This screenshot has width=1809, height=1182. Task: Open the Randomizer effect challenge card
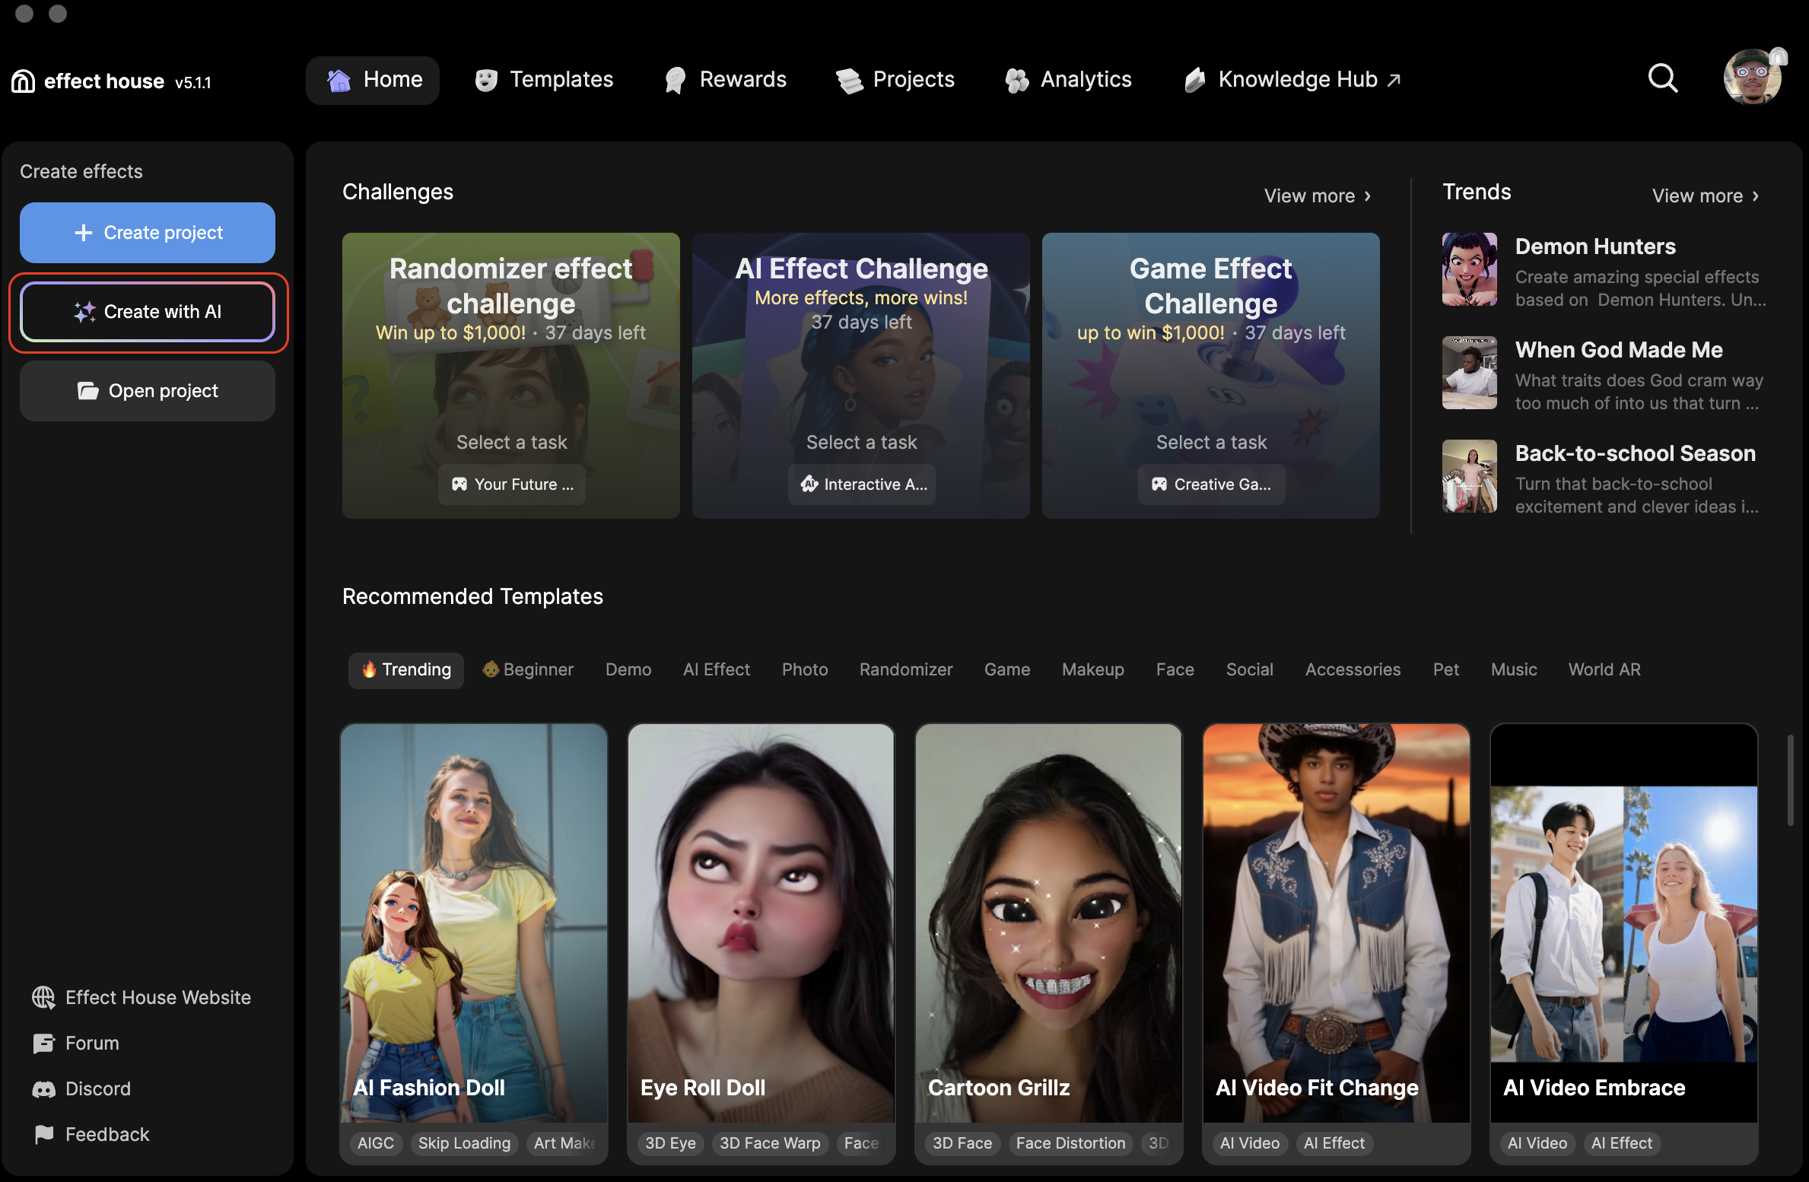[511, 376]
